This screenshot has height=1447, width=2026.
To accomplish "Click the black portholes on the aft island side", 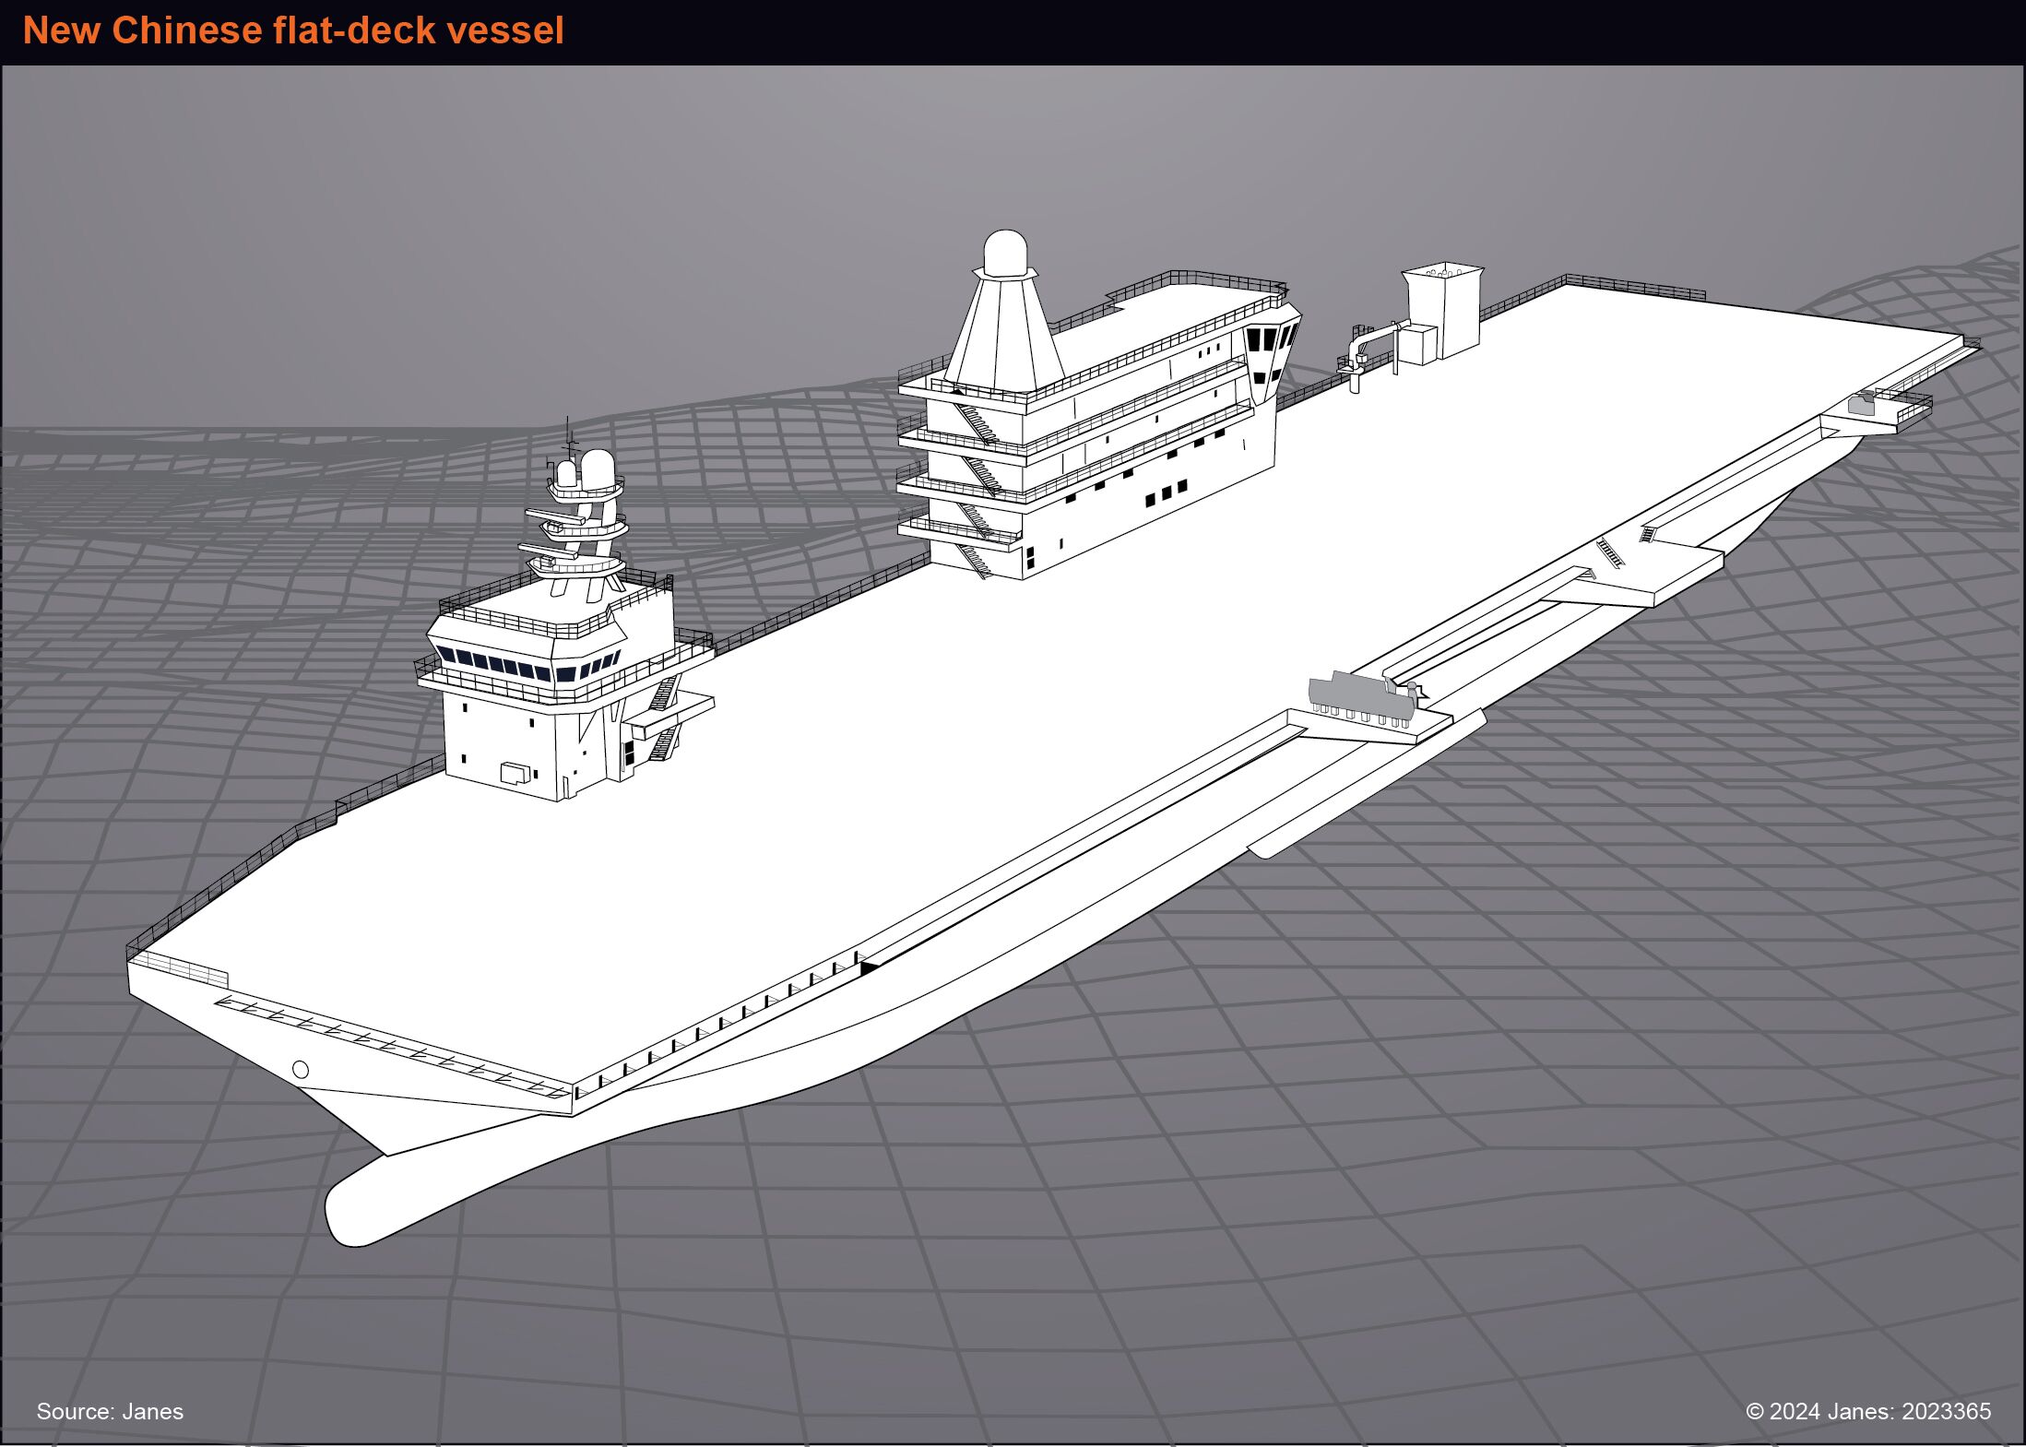I will pos(1167,493).
